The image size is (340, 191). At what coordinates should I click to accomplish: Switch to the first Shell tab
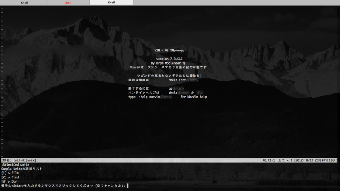pyautogui.click(x=24, y=3)
